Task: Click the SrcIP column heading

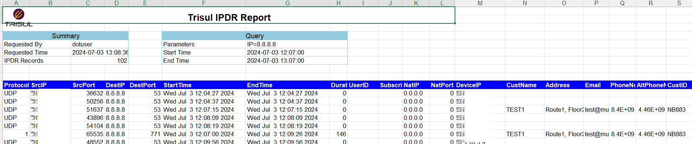Action: point(50,85)
